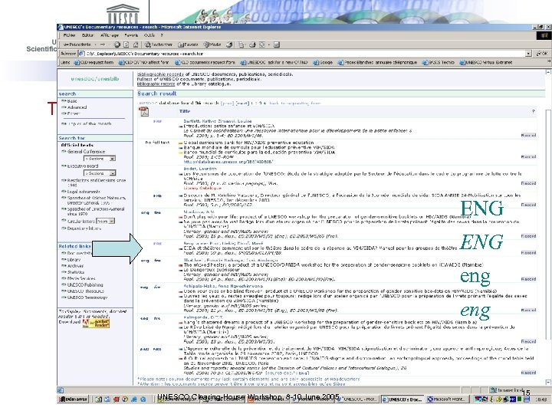Screen dimensions: 552x414
Task: Open the Statistics related link
Action: [x=76, y=272]
